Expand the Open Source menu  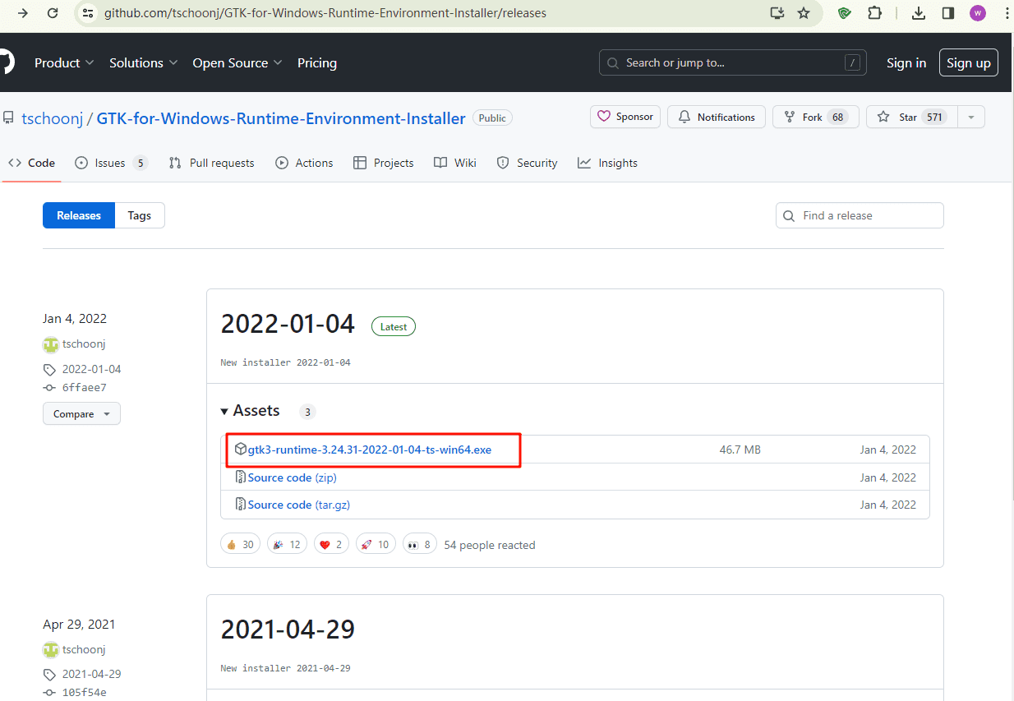tap(237, 62)
